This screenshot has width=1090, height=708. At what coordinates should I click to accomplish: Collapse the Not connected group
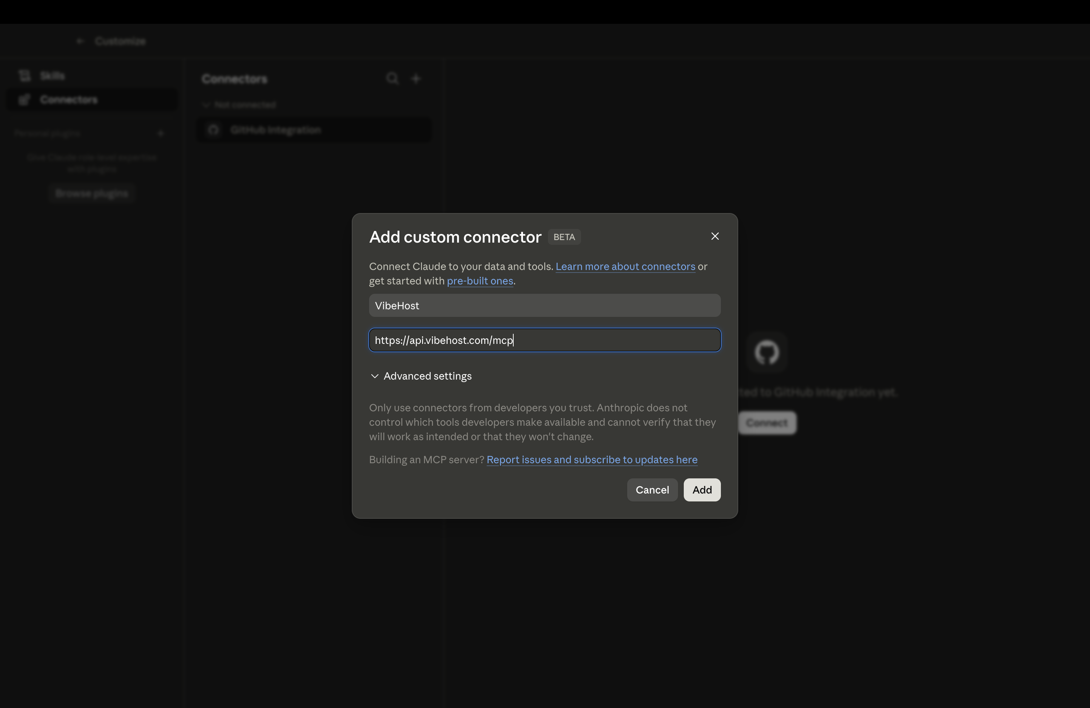pyautogui.click(x=239, y=105)
